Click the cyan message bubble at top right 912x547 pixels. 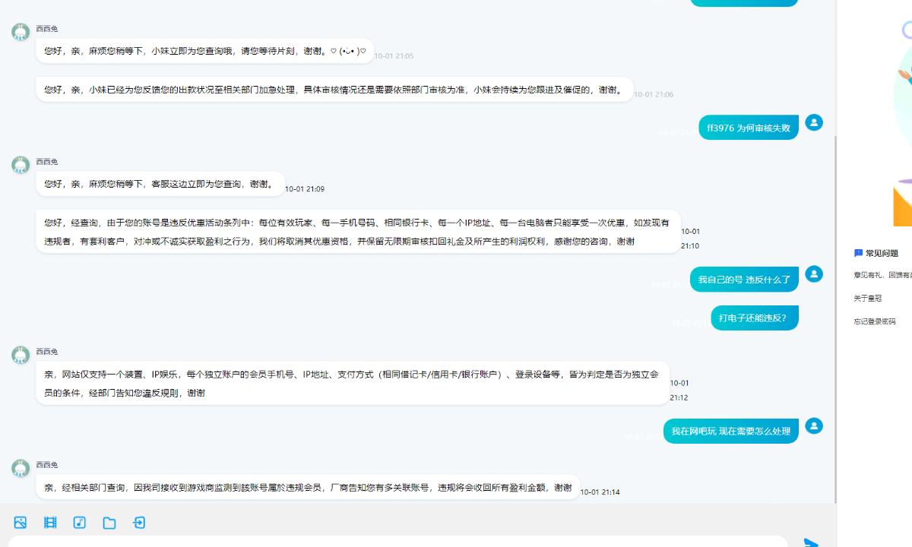click(743, 3)
